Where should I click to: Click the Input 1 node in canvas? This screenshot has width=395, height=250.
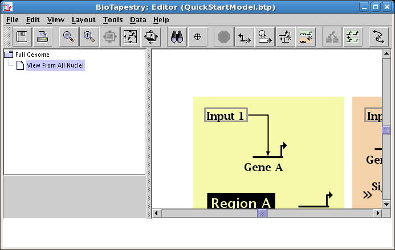225,116
